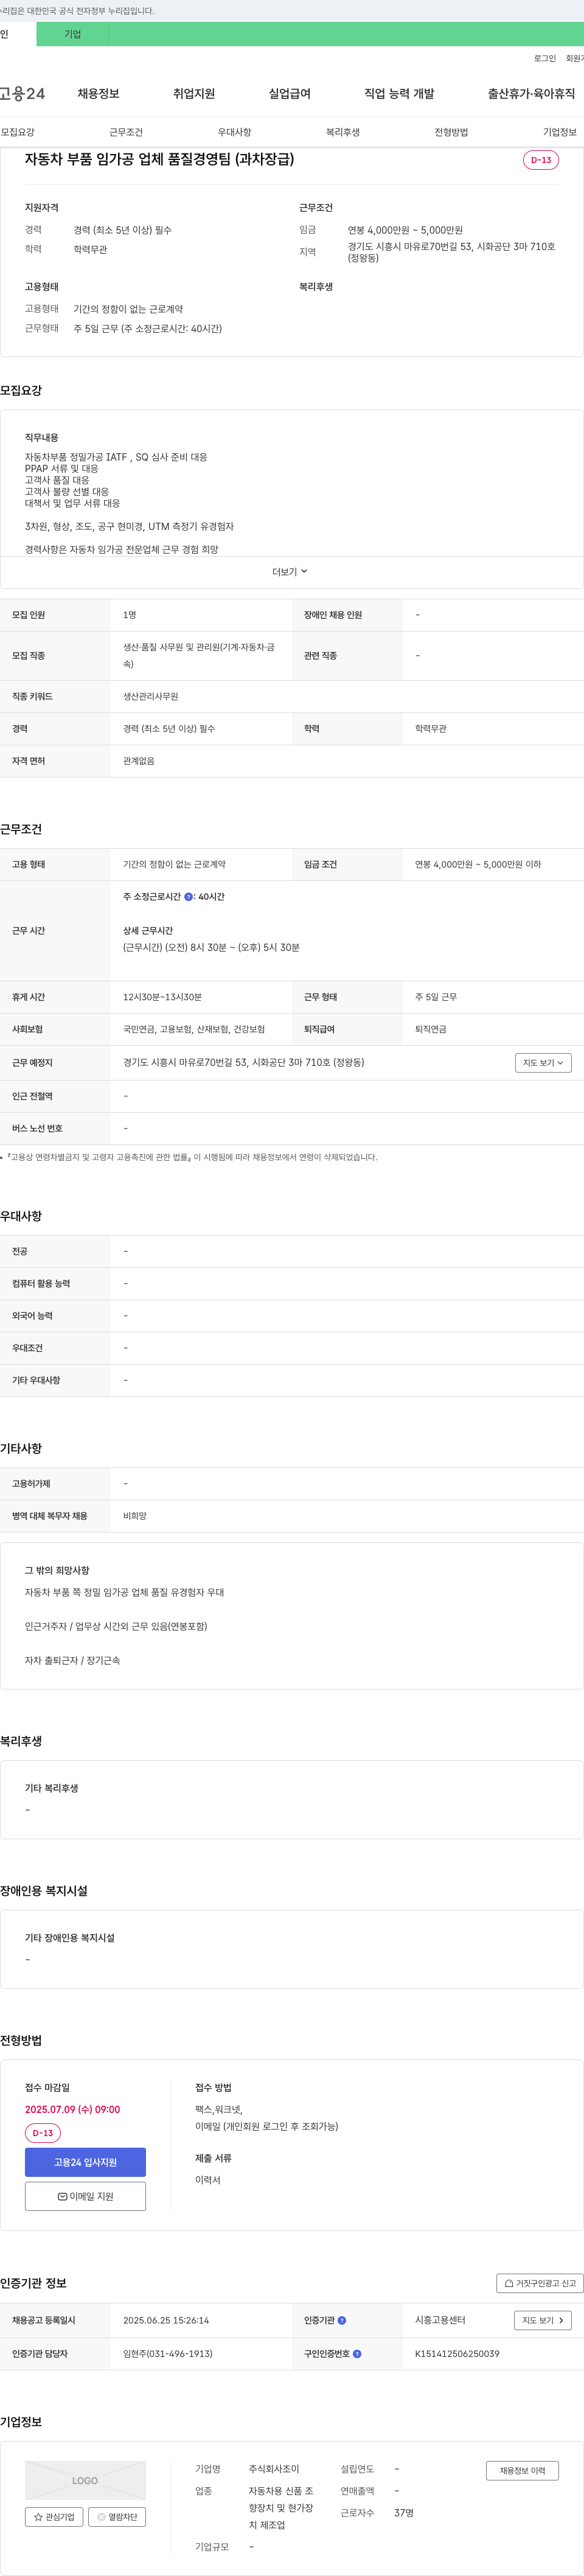Click the 비희망 value for 병역 대체 복무자 채용
Screen dimensions: 584x2576
click(x=135, y=1516)
